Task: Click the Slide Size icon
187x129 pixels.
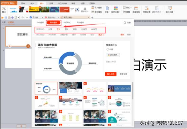Action: (x=157, y=8)
